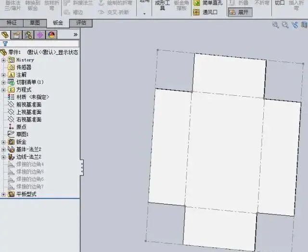Select the 切割清单(1) cut list icon
The width and height of the screenshot is (308, 252).
11,82
